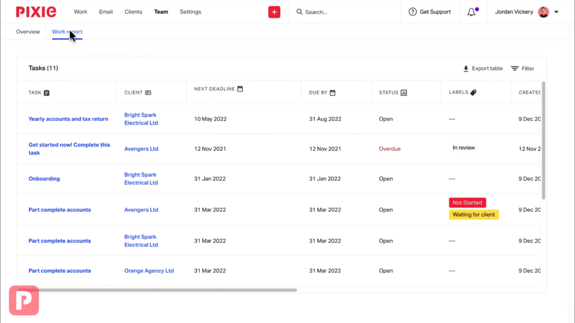The image size is (575, 323).
Task: Click the Due By calendar icon
Action: (x=332, y=93)
